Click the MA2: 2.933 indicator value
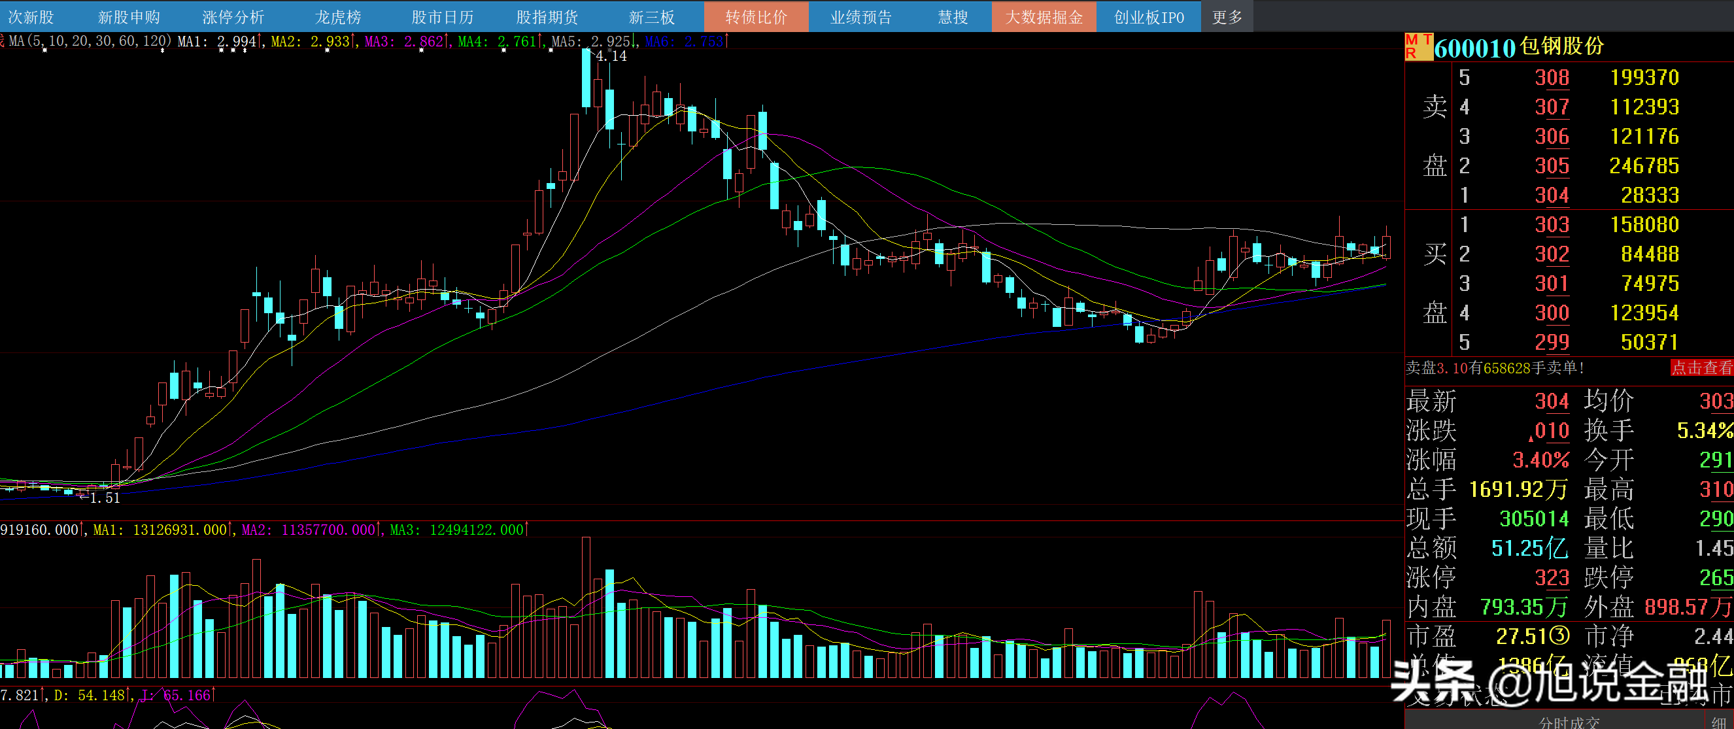The width and height of the screenshot is (1734, 729). point(313,41)
